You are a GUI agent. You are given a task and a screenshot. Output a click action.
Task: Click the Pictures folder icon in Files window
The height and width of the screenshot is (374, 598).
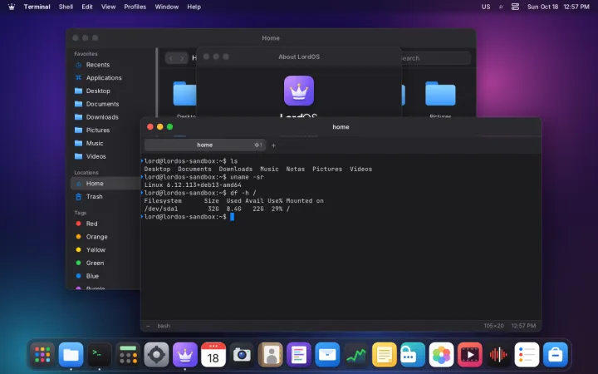(440, 93)
